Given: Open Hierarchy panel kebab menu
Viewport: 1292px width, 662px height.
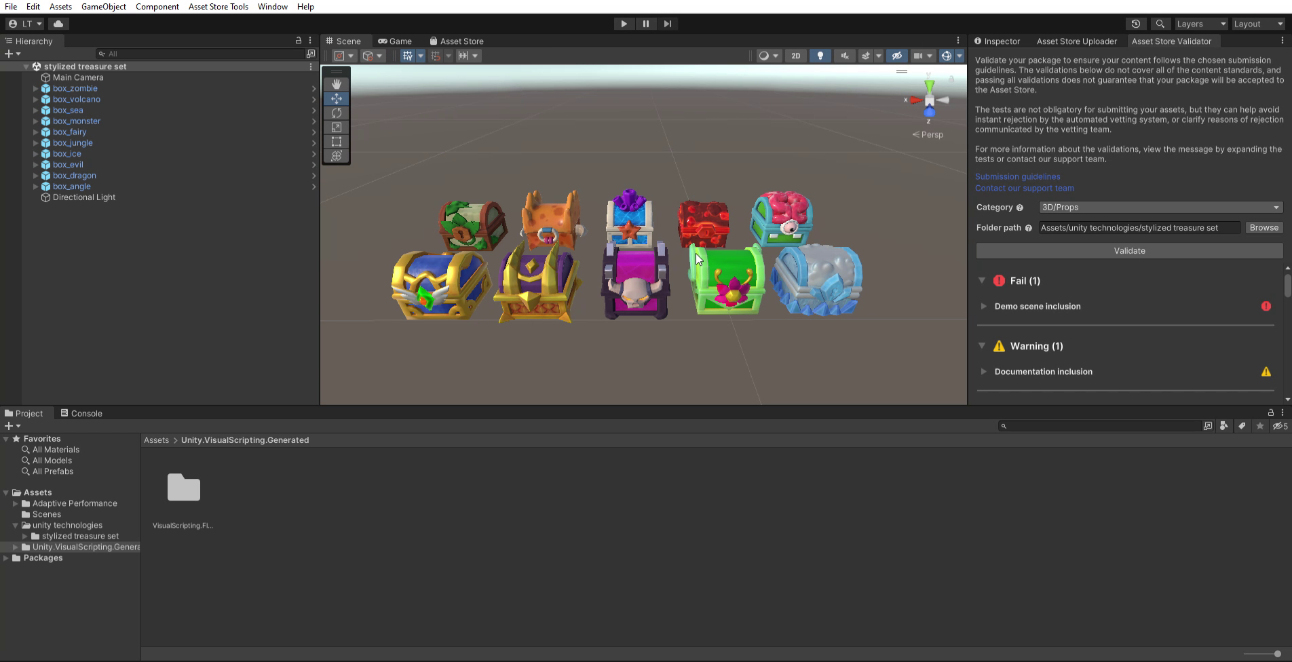Looking at the screenshot, I should [310, 41].
